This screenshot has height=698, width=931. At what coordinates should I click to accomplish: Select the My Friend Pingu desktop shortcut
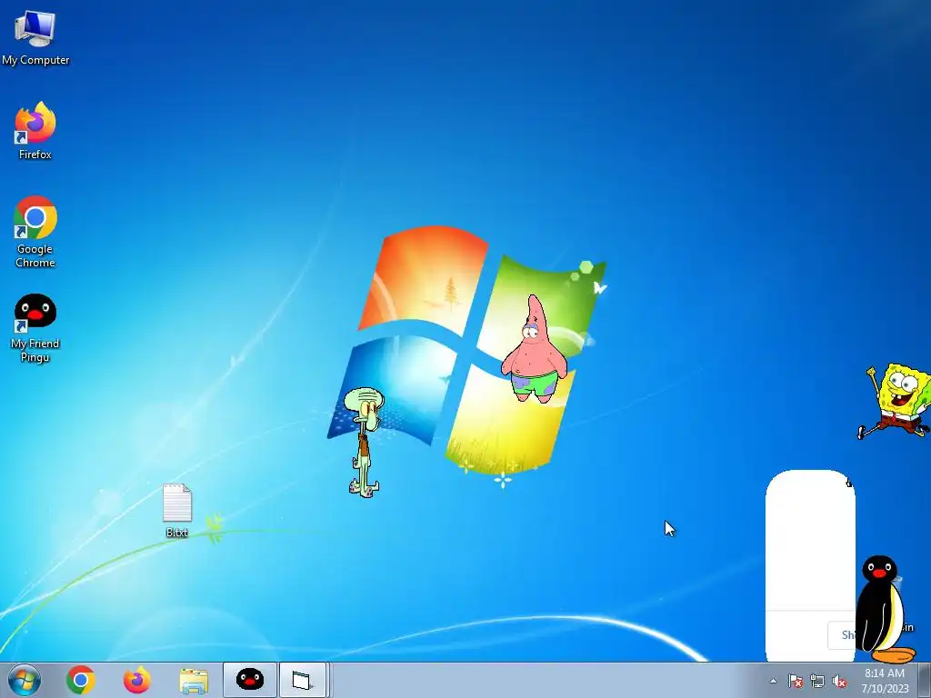coord(35,327)
